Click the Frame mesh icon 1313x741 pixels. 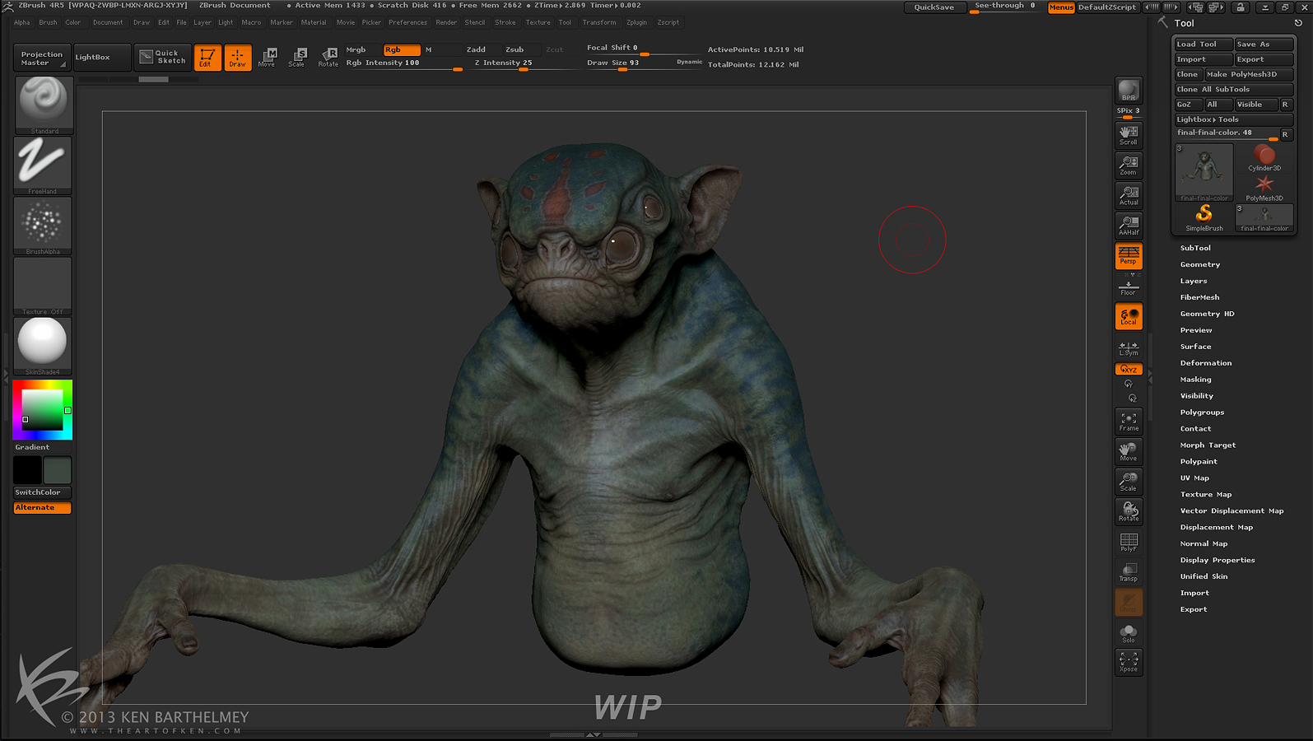pos(1129,422)
